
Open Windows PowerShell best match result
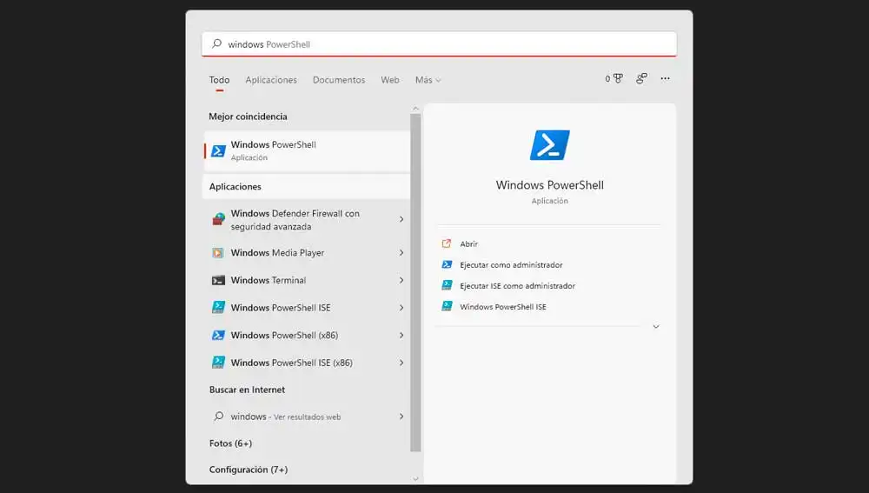[x=307, y=150]
